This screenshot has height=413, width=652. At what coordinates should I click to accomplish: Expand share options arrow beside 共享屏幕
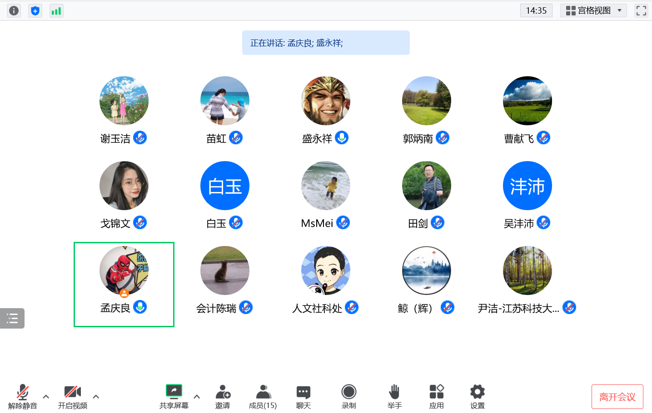point(197,397)
